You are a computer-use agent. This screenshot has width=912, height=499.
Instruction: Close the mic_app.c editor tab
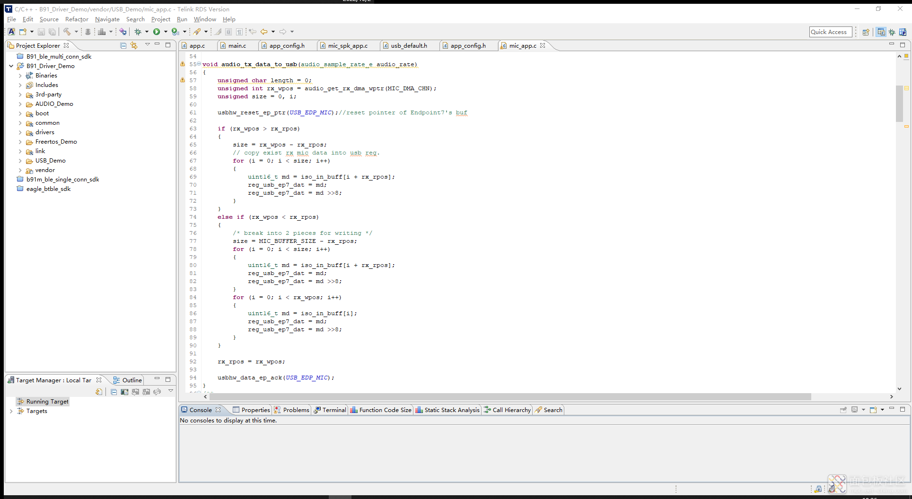(543, 45)
